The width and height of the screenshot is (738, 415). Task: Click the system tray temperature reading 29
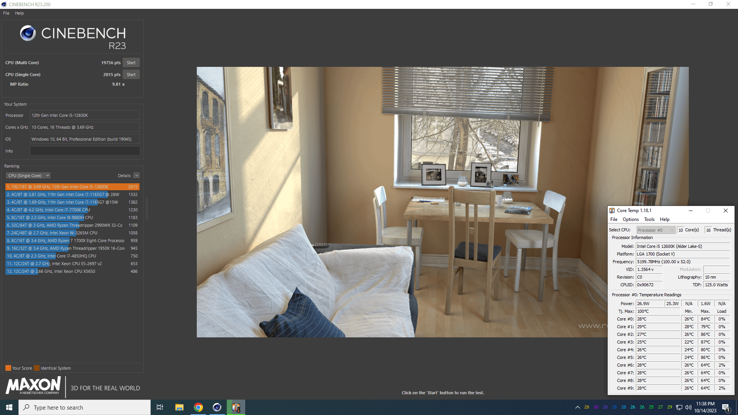tap(670, 407)
